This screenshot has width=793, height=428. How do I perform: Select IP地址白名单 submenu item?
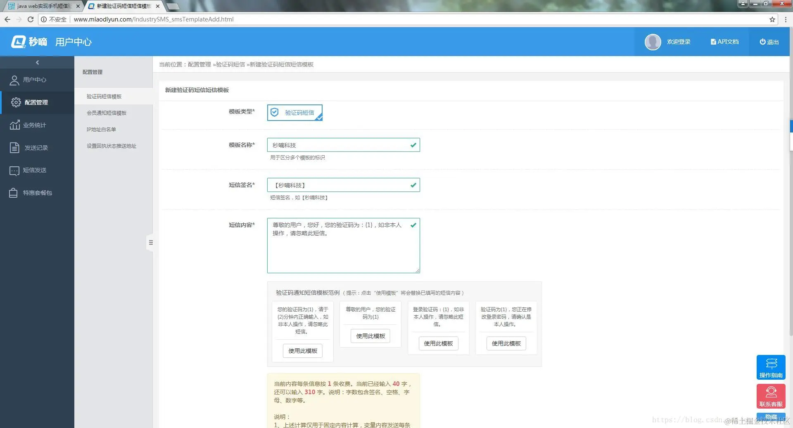pos(101,129)
